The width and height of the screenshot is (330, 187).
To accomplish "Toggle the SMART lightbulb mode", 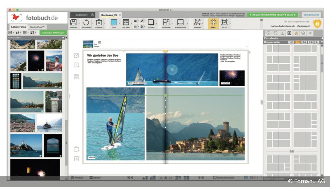I will click(x=213, y=23).
